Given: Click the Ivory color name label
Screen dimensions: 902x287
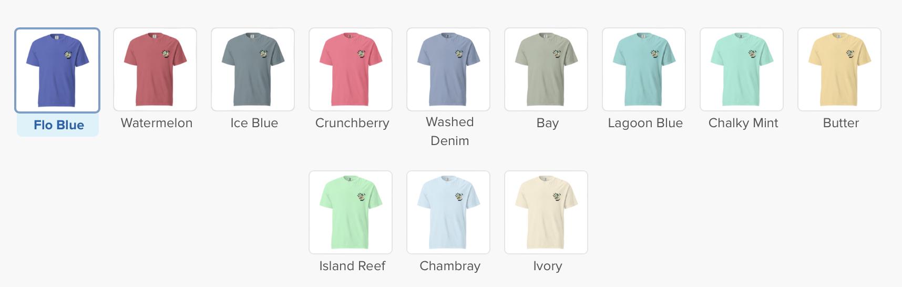Looking at the screenshot, I should coord(548,266).
